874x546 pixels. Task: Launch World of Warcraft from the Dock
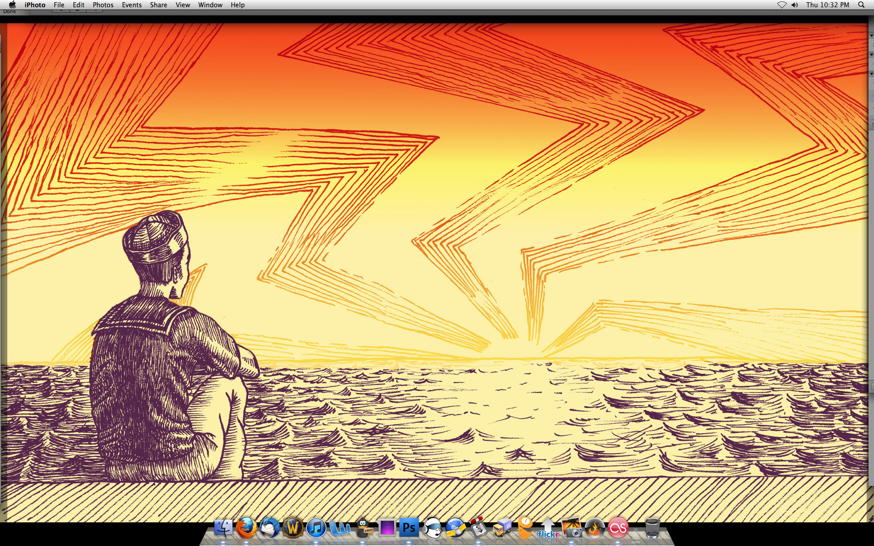(293, 528)
